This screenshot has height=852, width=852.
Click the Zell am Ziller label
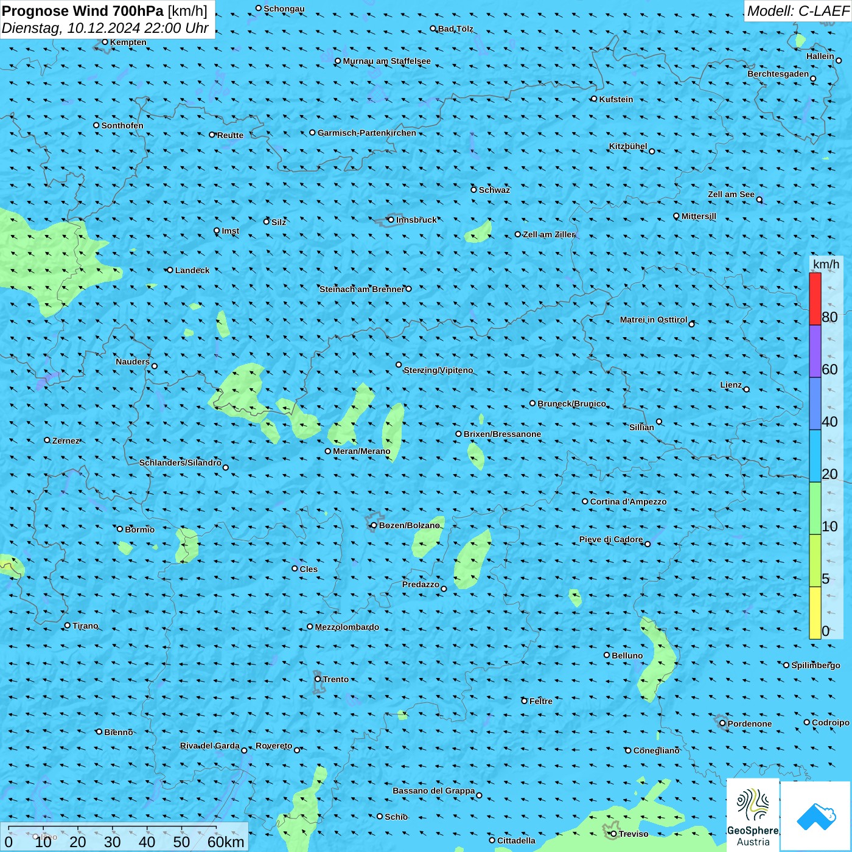(549, 234)
